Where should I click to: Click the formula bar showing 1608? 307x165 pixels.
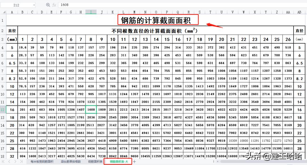point(171,5)
